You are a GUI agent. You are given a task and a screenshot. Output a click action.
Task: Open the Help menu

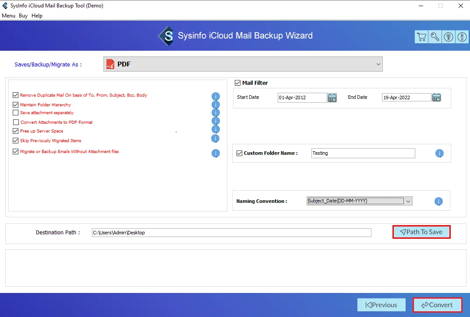pyautogui.click(x=37, y=16)
